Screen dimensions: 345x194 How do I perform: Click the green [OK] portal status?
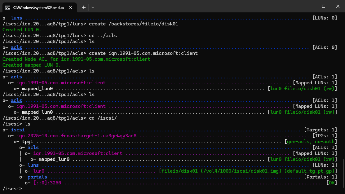click(331, 183)
